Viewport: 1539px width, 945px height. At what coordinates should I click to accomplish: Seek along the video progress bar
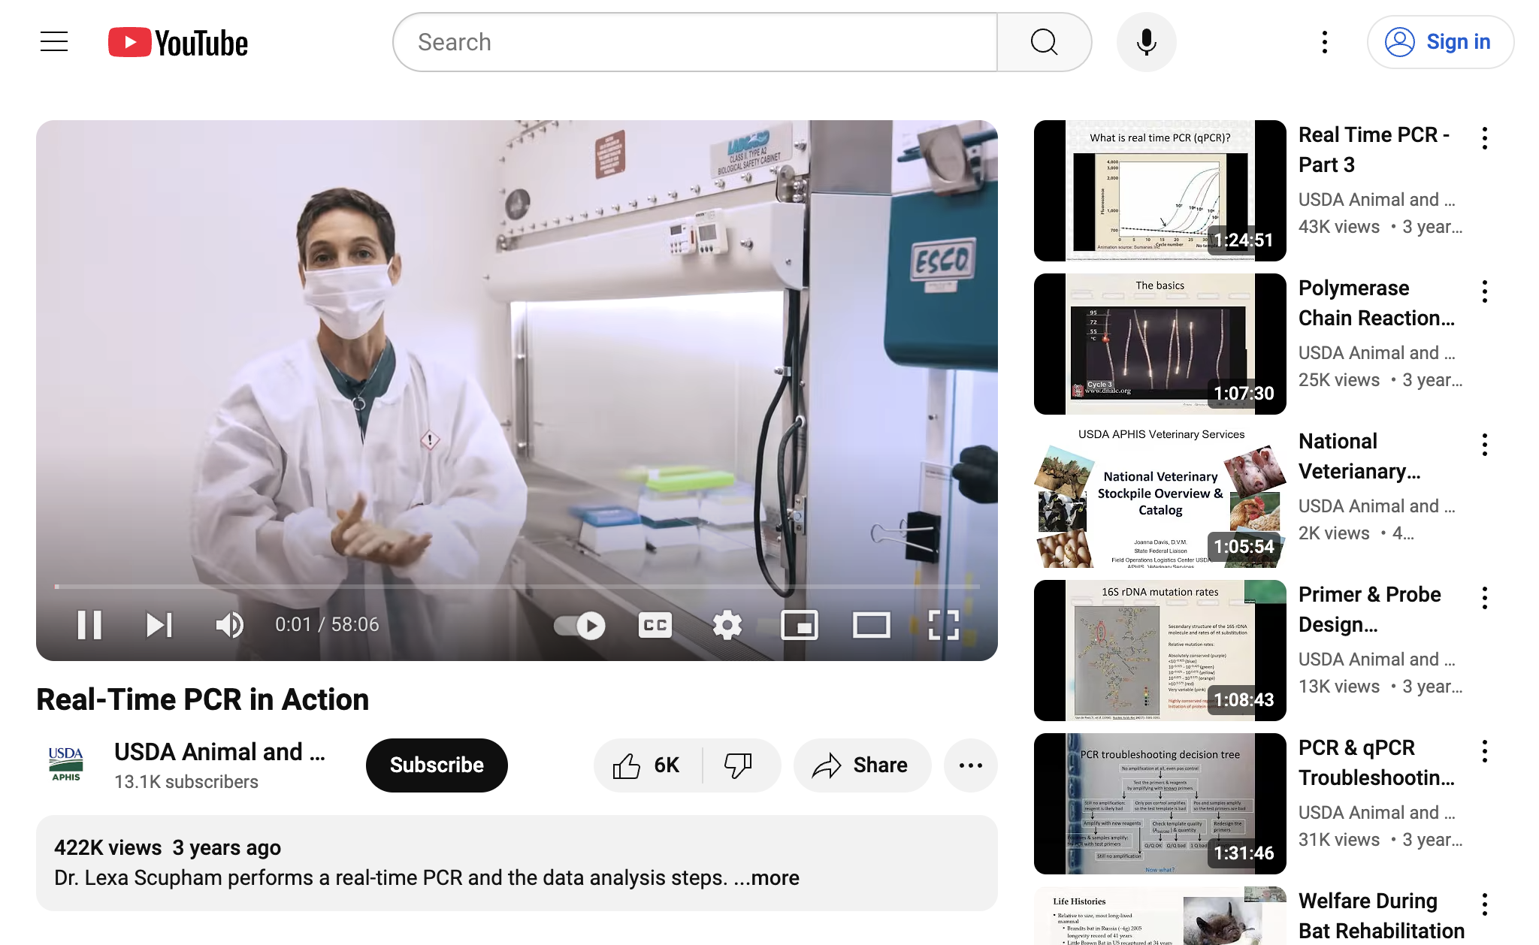pos(517,586)
